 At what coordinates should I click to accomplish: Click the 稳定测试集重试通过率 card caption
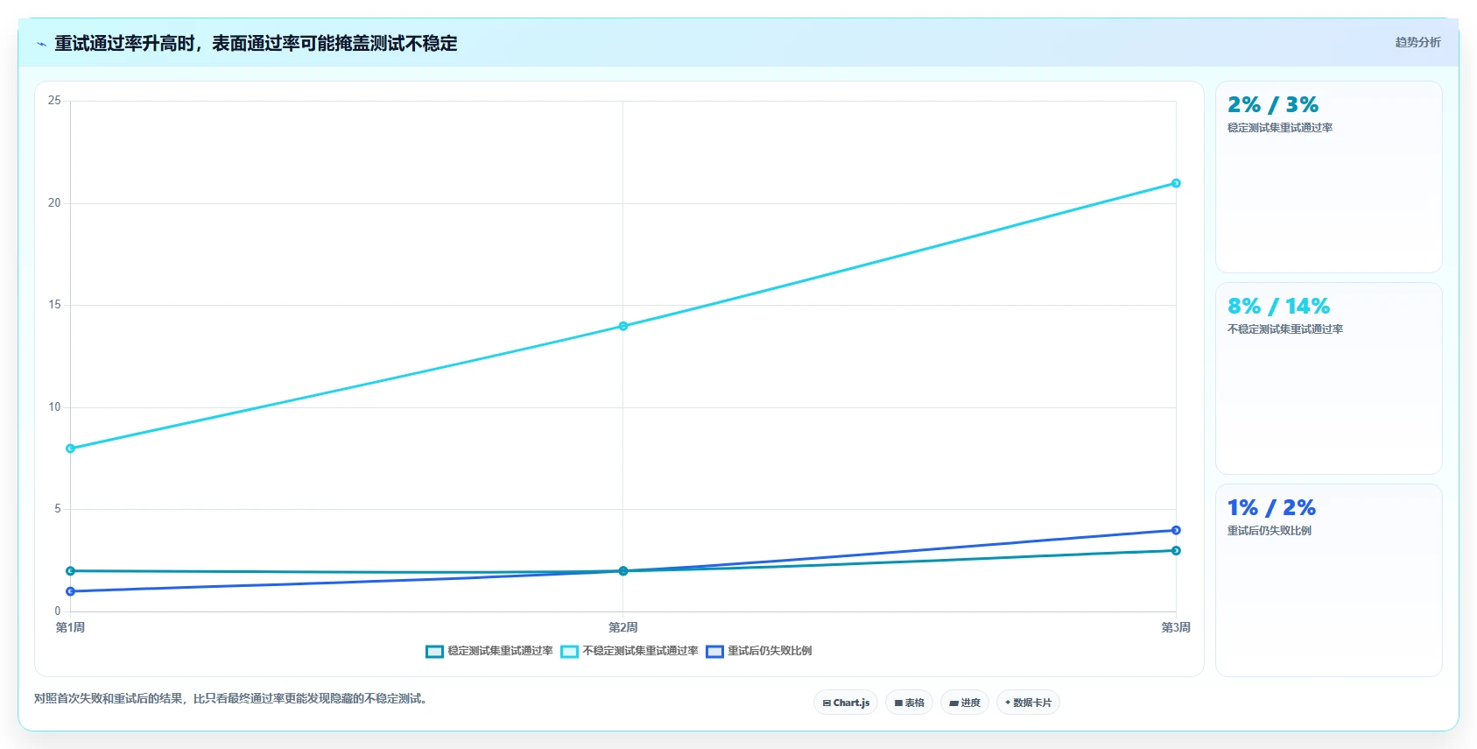1279,128
